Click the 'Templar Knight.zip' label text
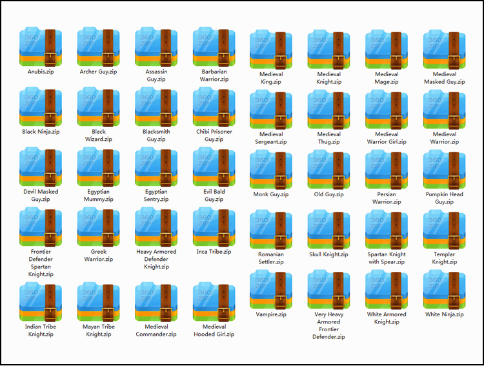 (x=445, y=258)
